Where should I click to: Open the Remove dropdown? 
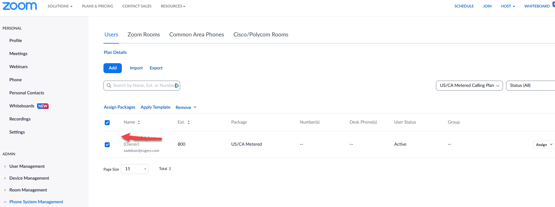click(x=186, y=107)
